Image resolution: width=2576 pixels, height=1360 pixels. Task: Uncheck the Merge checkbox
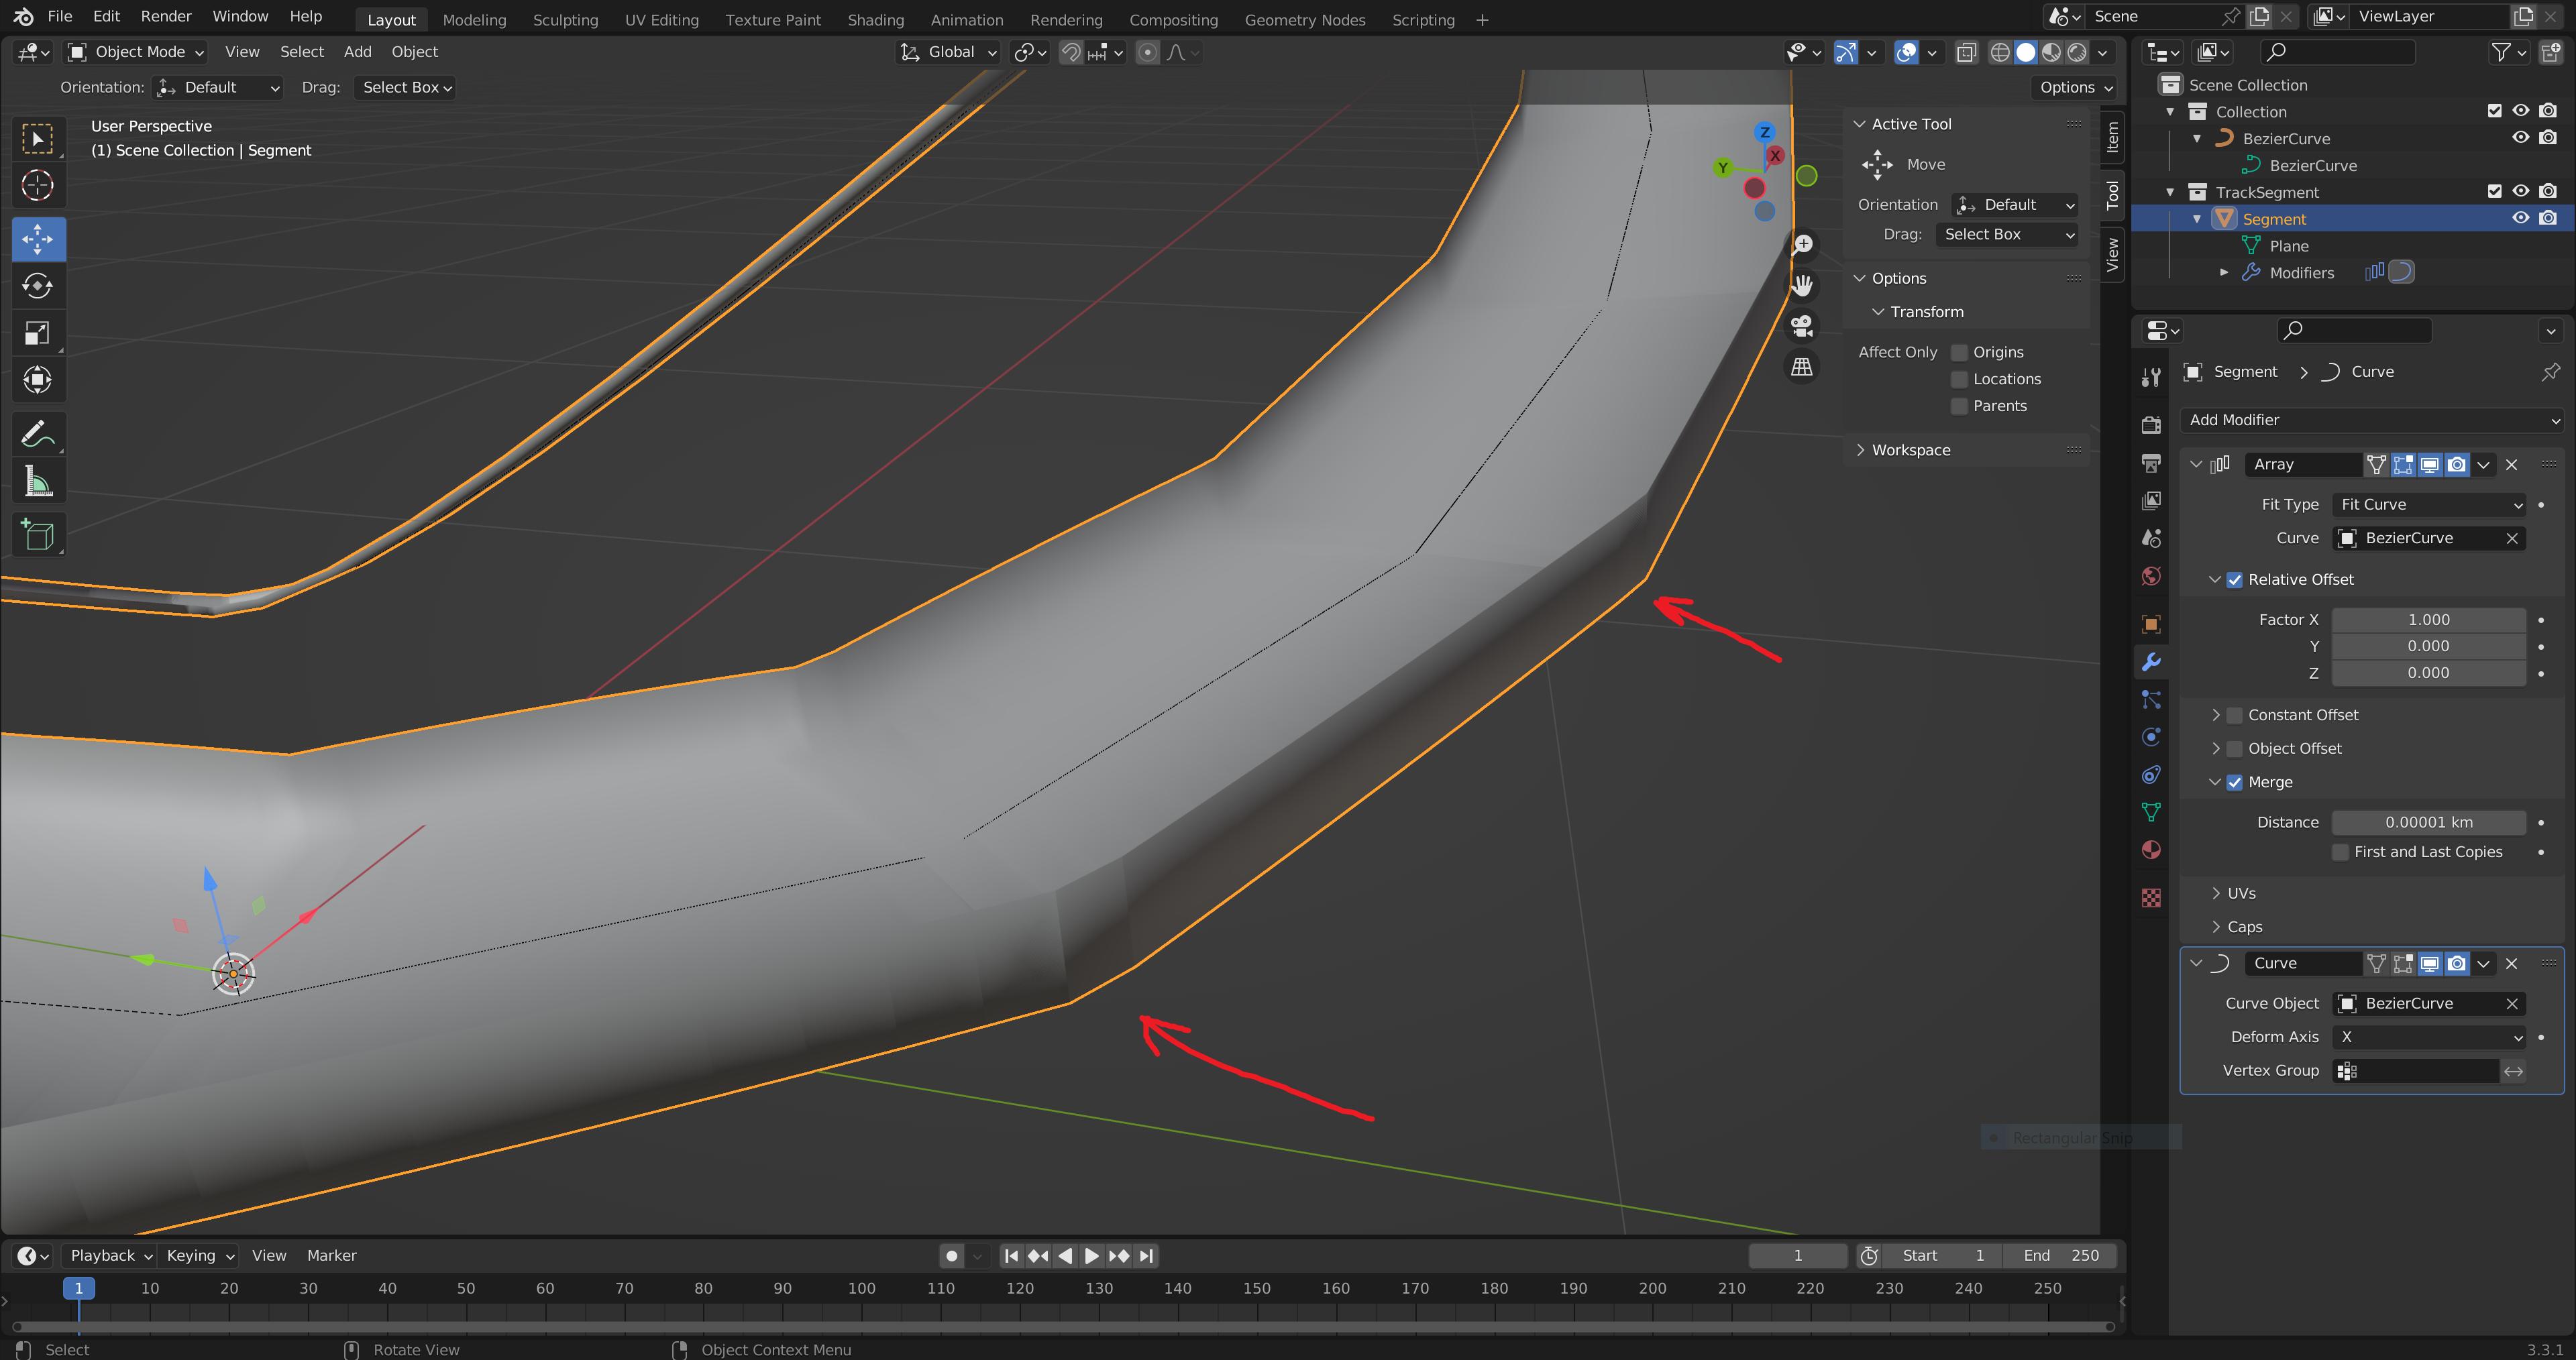(x=2235, y=782)
